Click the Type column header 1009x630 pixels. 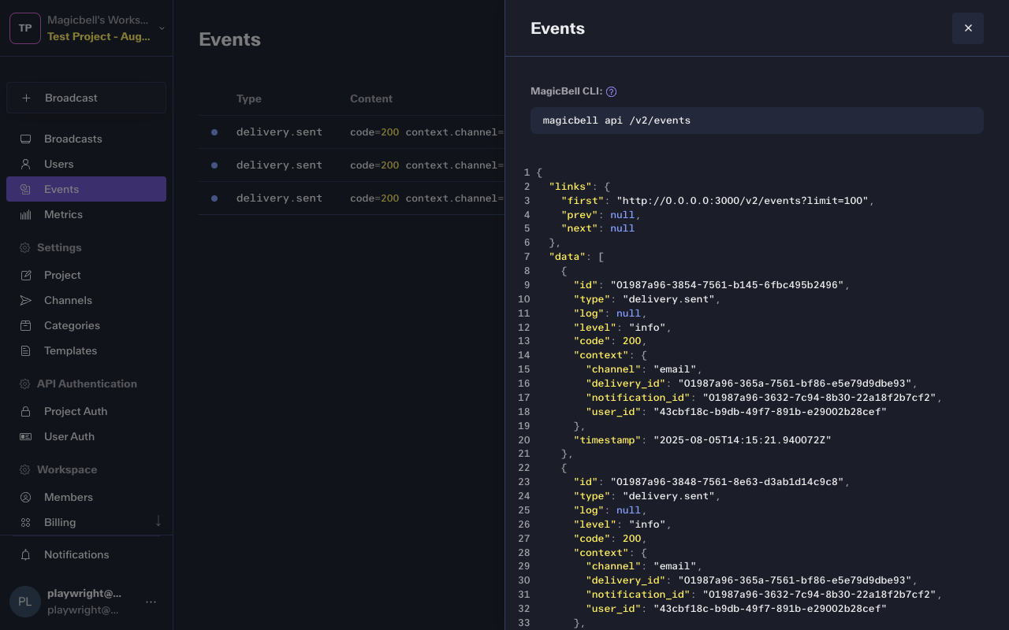[x=249, y=98]
